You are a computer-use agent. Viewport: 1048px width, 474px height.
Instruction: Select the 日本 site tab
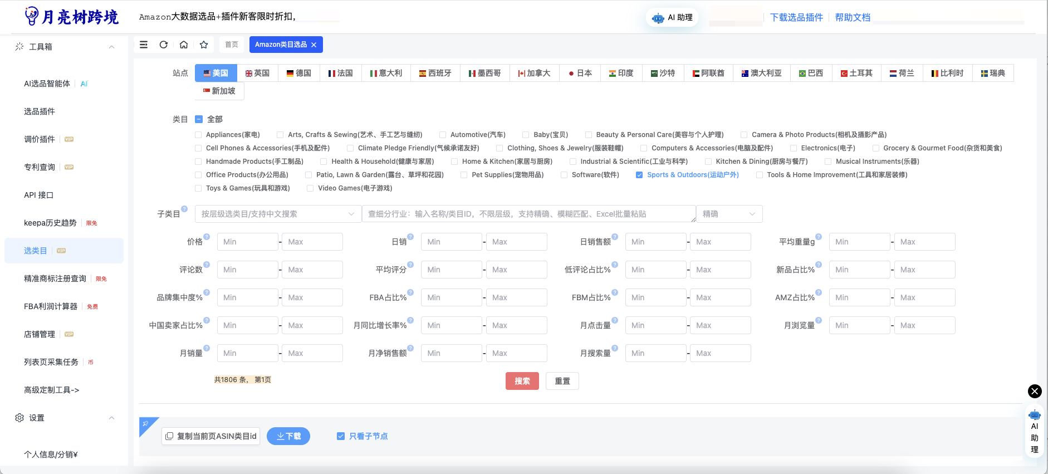(x=580, y=73)
